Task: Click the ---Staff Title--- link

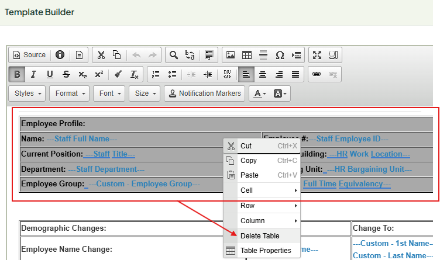Action: [109, 154]
